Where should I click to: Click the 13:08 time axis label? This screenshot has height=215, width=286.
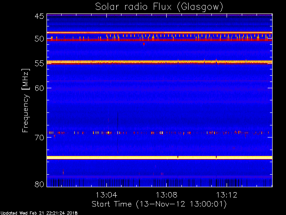click(x=167, y=195)
